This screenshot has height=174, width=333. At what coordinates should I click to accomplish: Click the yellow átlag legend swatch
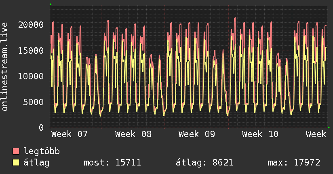pyautogui.click(x=16, y=163)
